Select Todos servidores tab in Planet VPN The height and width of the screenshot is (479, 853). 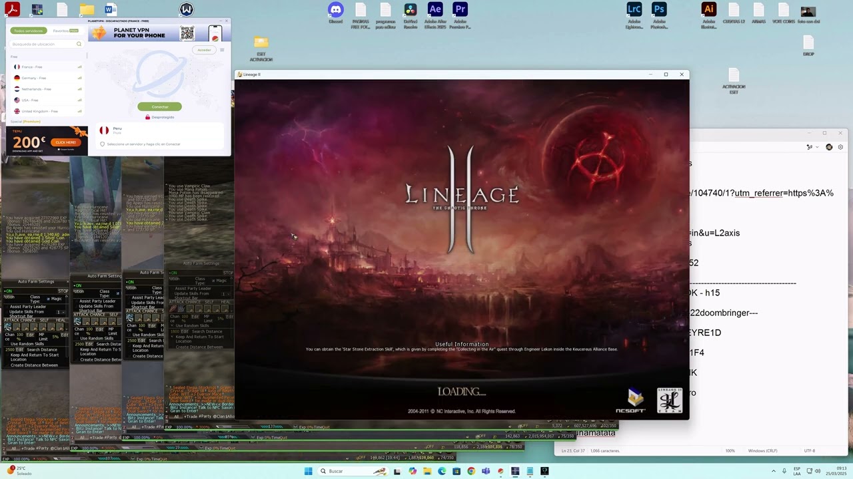[29, 31]
